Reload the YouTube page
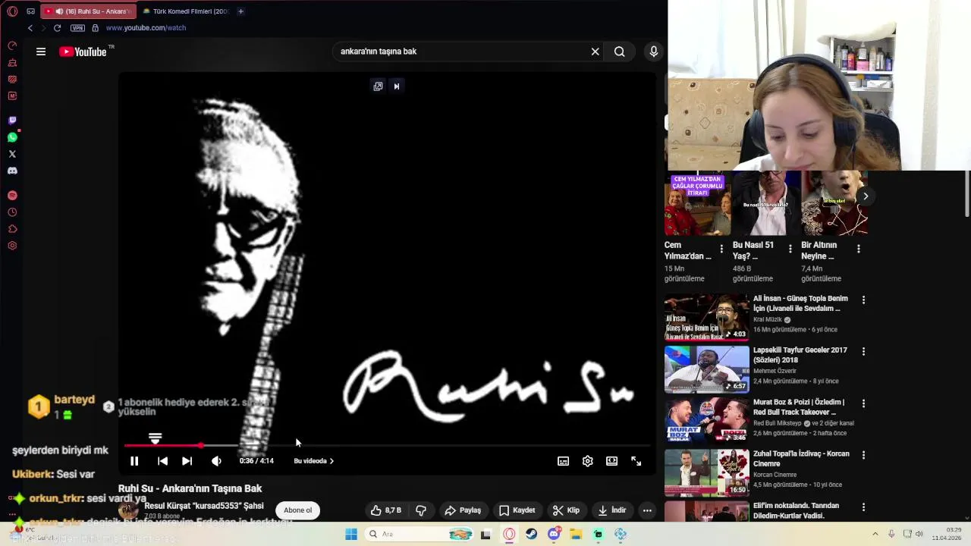Screen dimensions: 971x546 [57, 28]
